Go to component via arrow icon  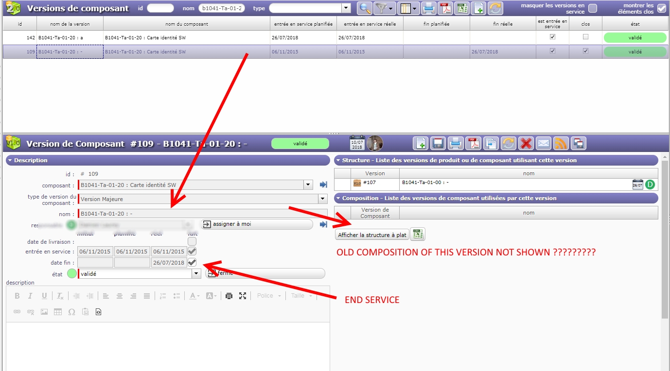tap(323, 185)
